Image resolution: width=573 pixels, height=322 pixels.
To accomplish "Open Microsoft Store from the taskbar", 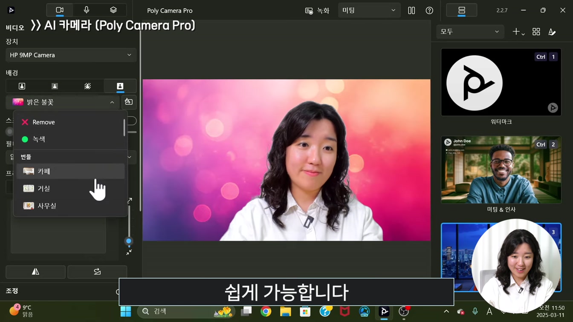I will (305, 311).
